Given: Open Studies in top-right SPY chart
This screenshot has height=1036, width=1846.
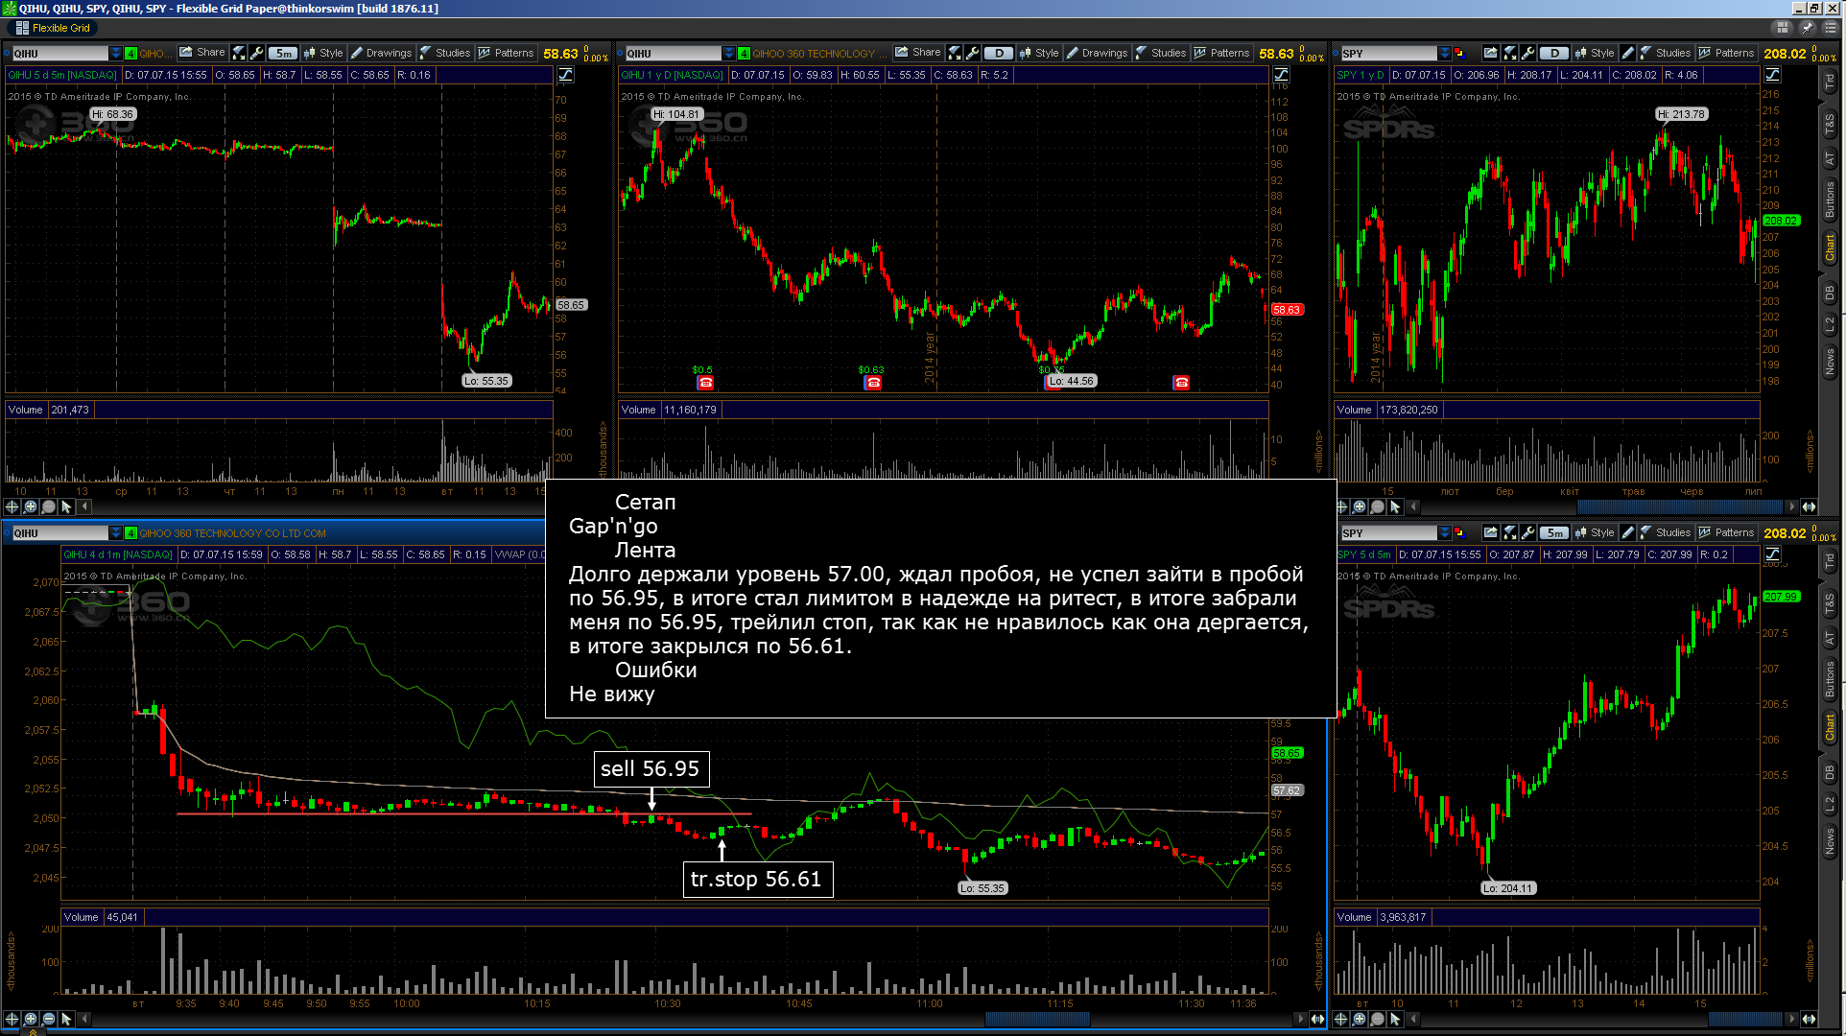Looking at the screenshot, I should pos(1666,54).
